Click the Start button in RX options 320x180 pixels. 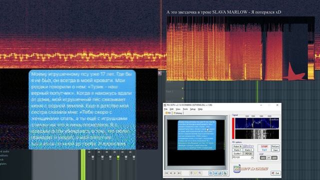click(x=275, y=150)
